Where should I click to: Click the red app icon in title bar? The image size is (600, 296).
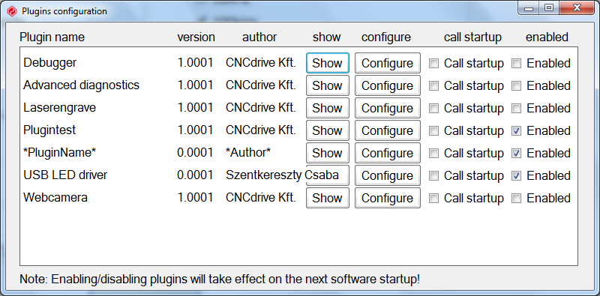pyautogui.click(x=12, y=11)
